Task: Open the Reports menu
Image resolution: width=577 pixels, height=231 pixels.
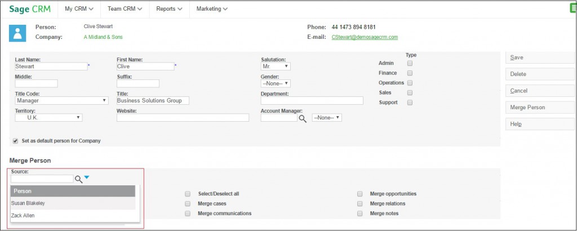Action: coord(169,9)
